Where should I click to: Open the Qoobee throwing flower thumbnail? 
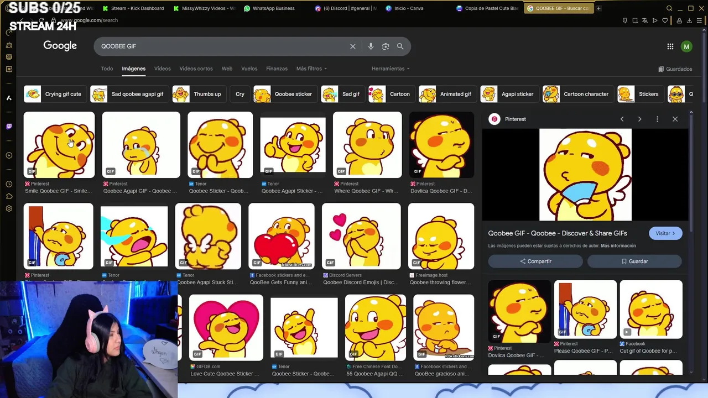[x=441, y=236]
